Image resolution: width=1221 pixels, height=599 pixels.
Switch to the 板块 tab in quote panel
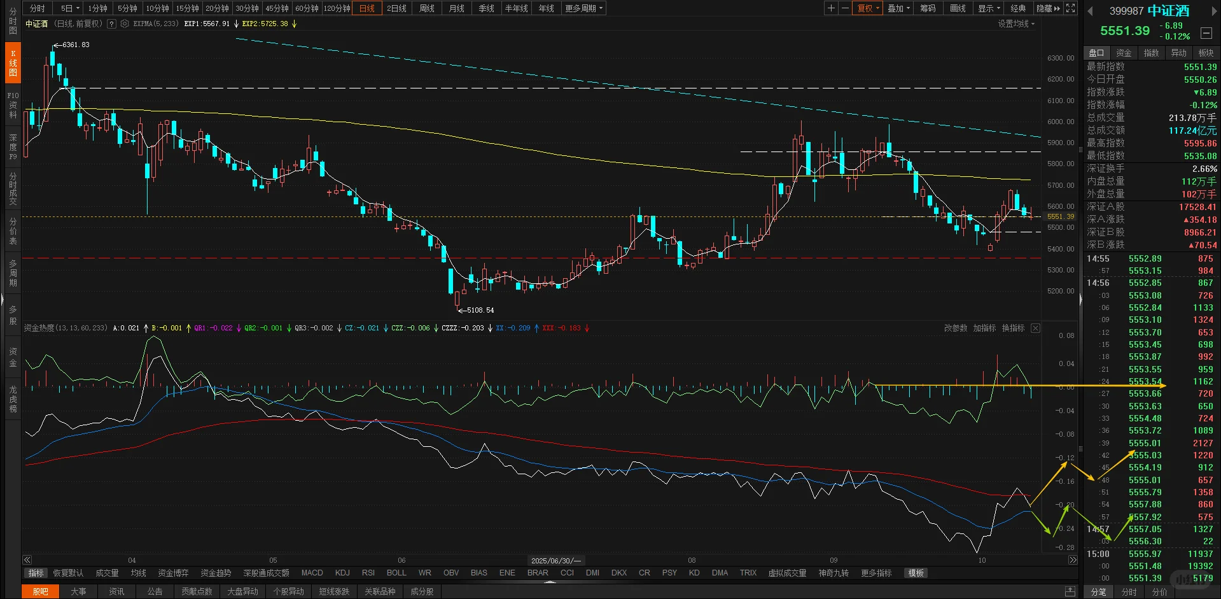[1206, 53]
